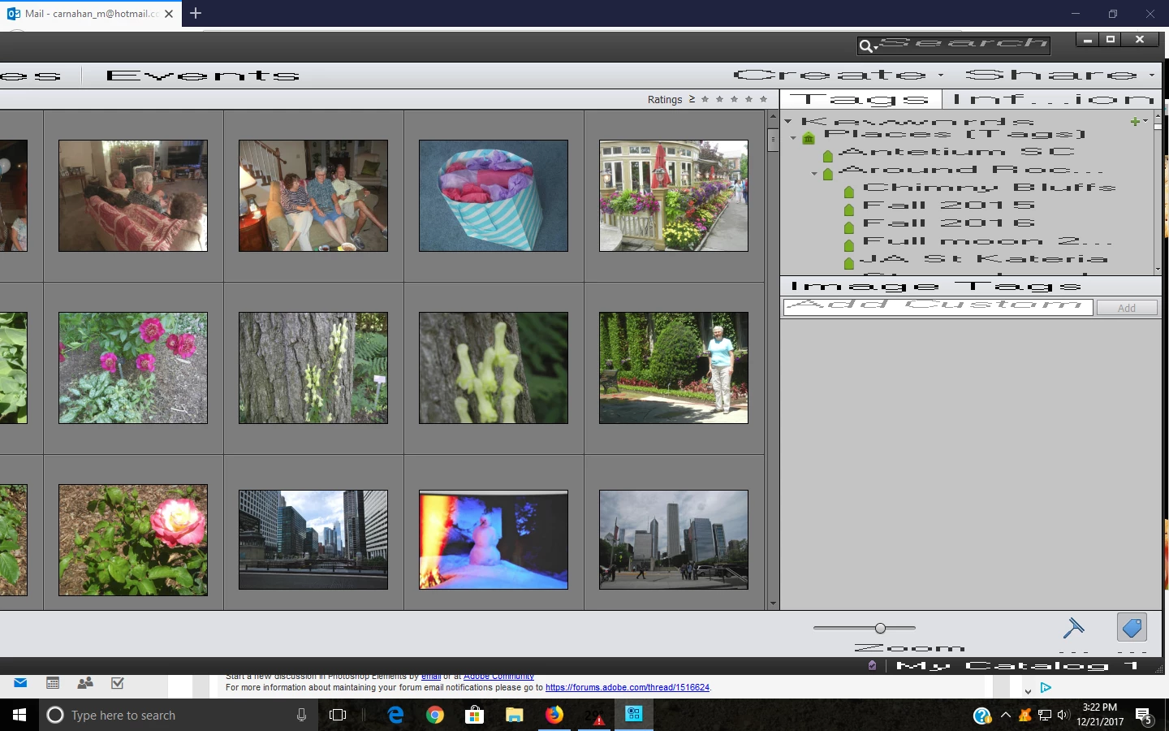Open People icon in Outlook window
Image resolution: width=1169 pixels, height=731 pixels.
[x=84, y=683]
